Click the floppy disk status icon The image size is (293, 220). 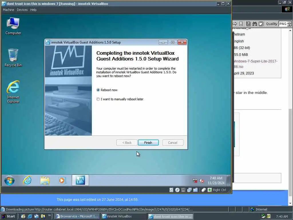(183, 190)
